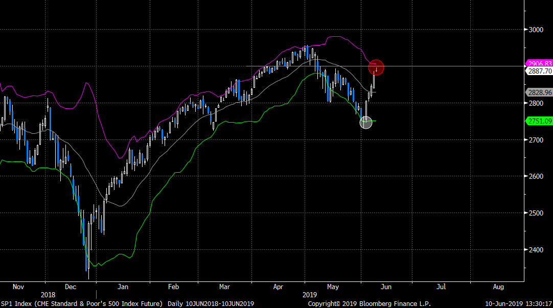The image size is (553, 308).
Task: Click the 3000 price axis label
Action: (x=536, y=30)
